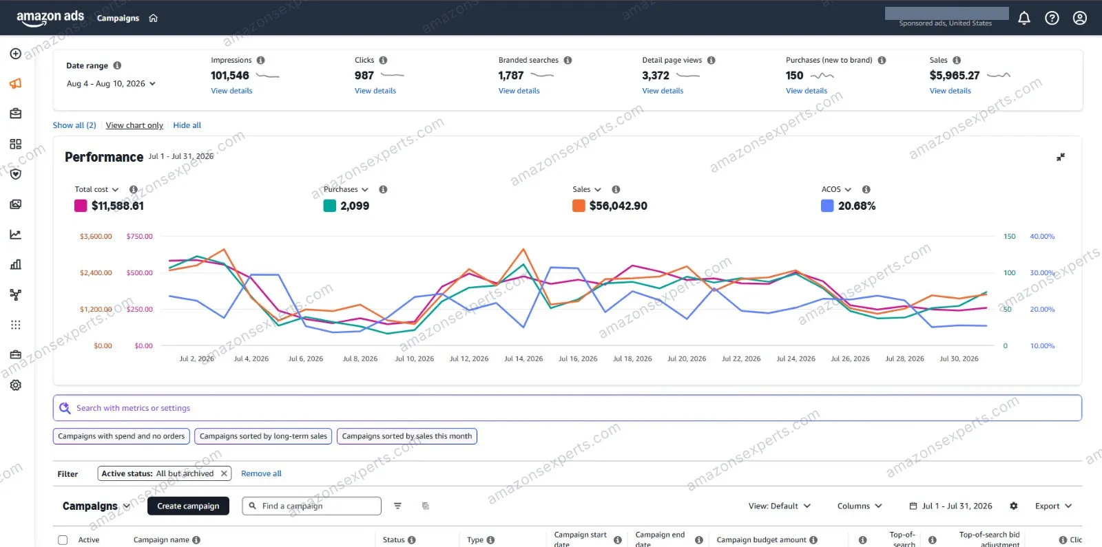Viewport: 1102px width, 547px height.
Task: Open the account profile icon
Action: (x=1080, y=18)
